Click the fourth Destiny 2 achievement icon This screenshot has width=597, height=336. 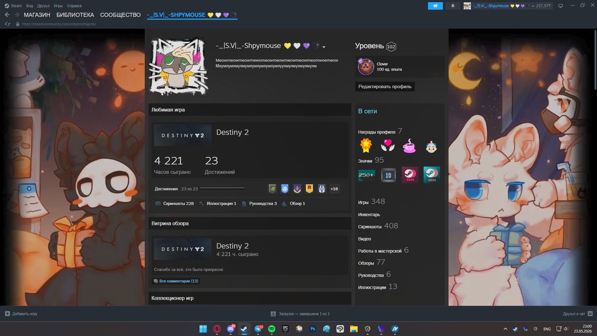point(309,189)
